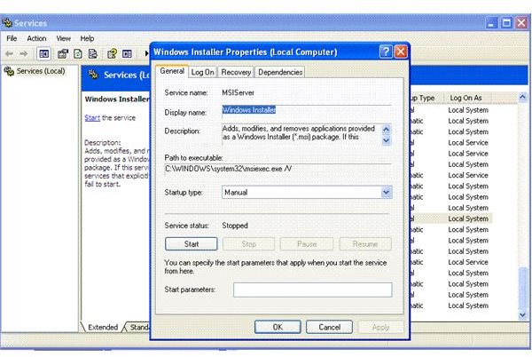The height and width of the screenshot is (357, 532).
Task: Click the Windows Installer heading in Extended pane
Action: [x=117, y=99]
